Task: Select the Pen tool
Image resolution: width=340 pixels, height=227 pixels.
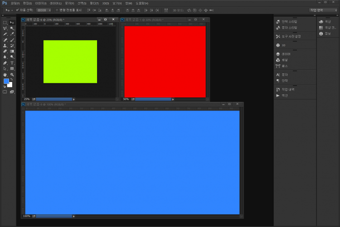Action: (5, 63)
